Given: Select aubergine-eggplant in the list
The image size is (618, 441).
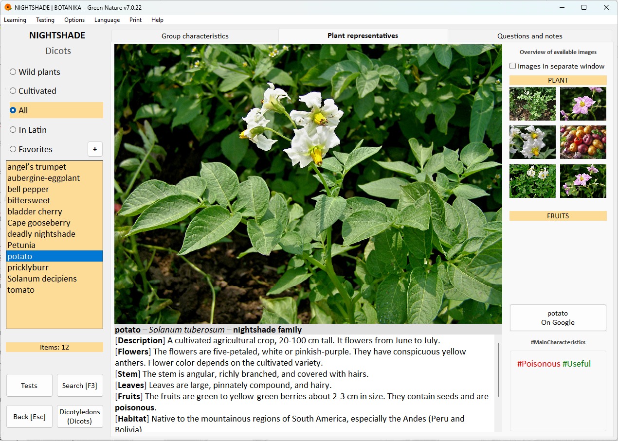Looking at the screenshot, I should coord(55,178).
